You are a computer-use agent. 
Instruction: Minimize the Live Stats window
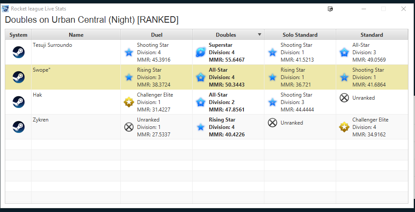point(364,9)
